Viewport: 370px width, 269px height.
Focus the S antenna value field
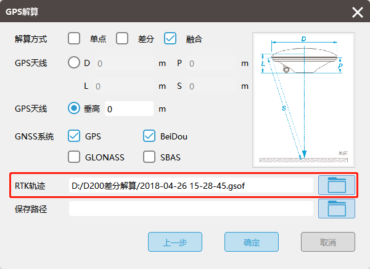(211, 86)
